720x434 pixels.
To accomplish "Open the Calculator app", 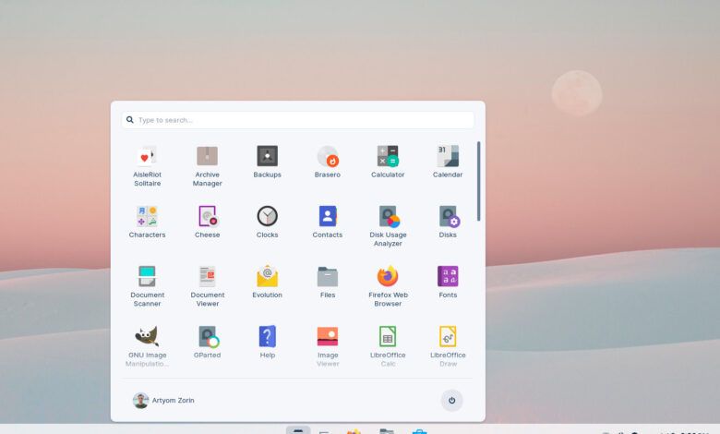I will coord(388,162).
